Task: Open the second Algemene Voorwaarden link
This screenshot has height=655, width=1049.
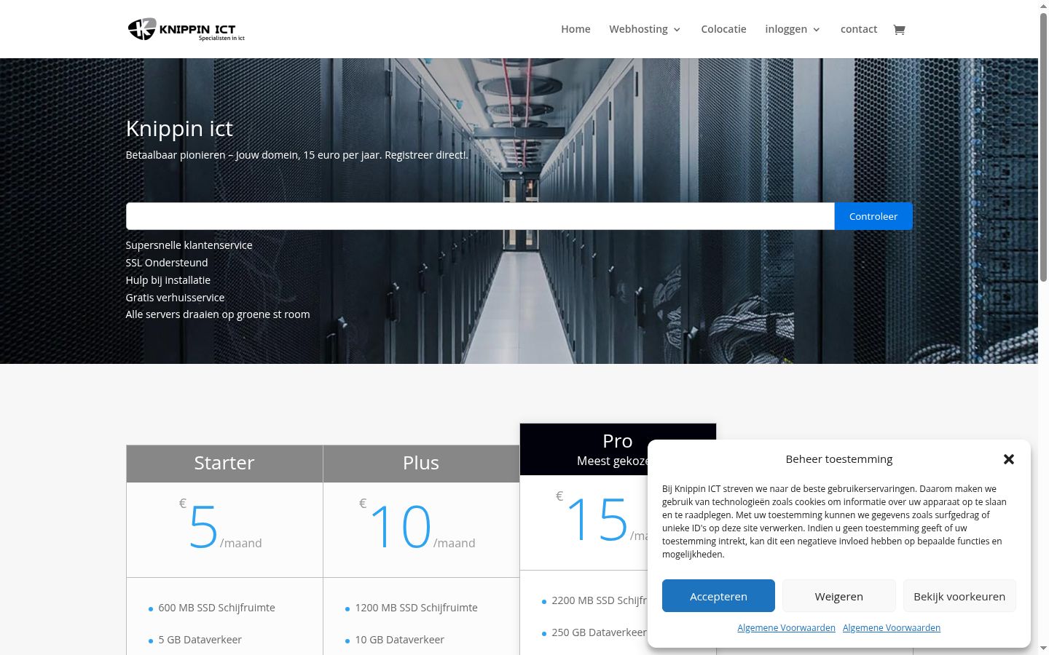Action: pos(892,627)
